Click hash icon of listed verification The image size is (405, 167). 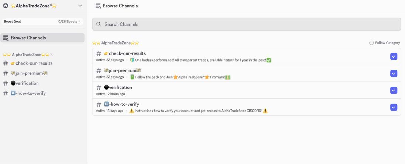[98, 87]
